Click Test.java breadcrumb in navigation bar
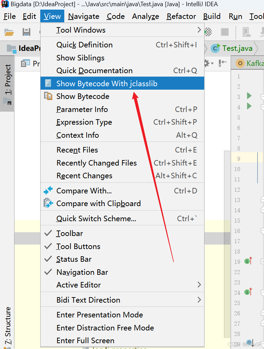This screenshot has height=349, width=264. [x=237, y=48]
